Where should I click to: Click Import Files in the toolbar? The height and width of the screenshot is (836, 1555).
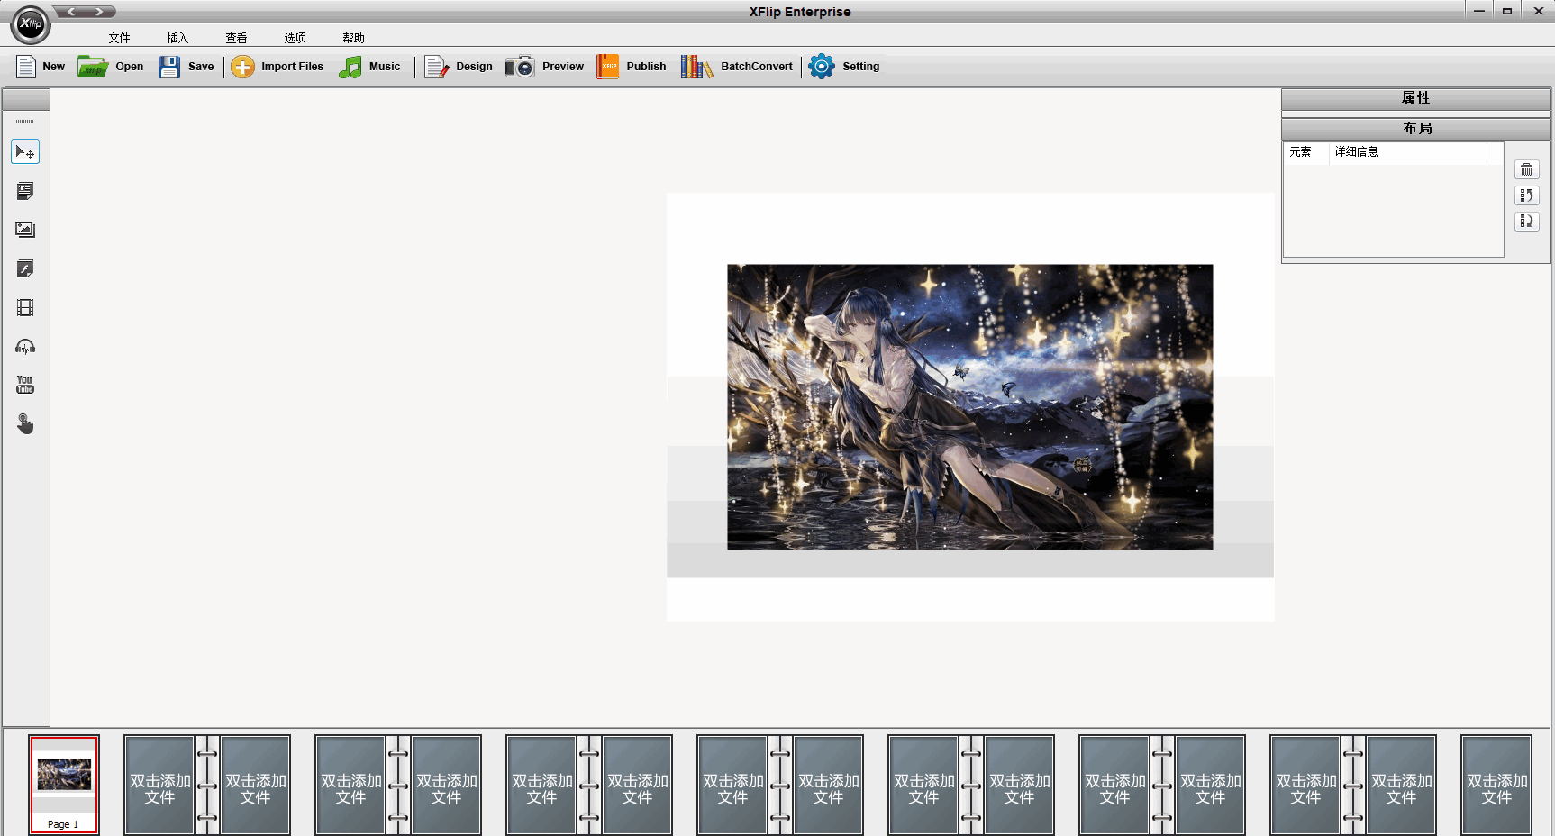point(277,67)
